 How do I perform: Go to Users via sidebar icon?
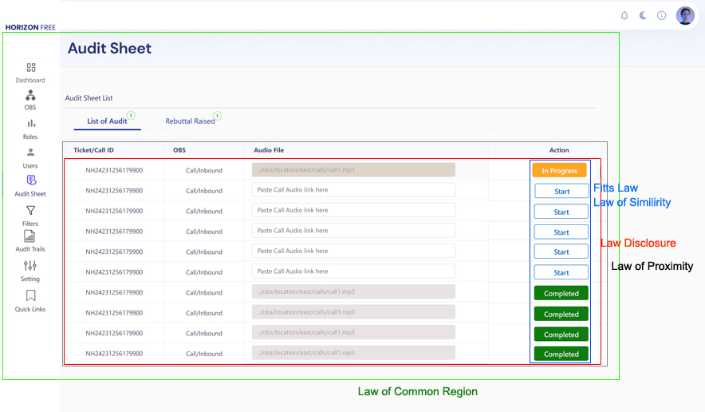click(30, 153)
